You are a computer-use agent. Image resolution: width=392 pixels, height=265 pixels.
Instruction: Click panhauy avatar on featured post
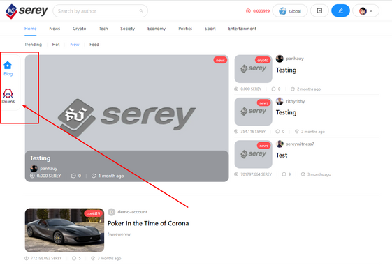pyautogui.click(x=34, y=169)
